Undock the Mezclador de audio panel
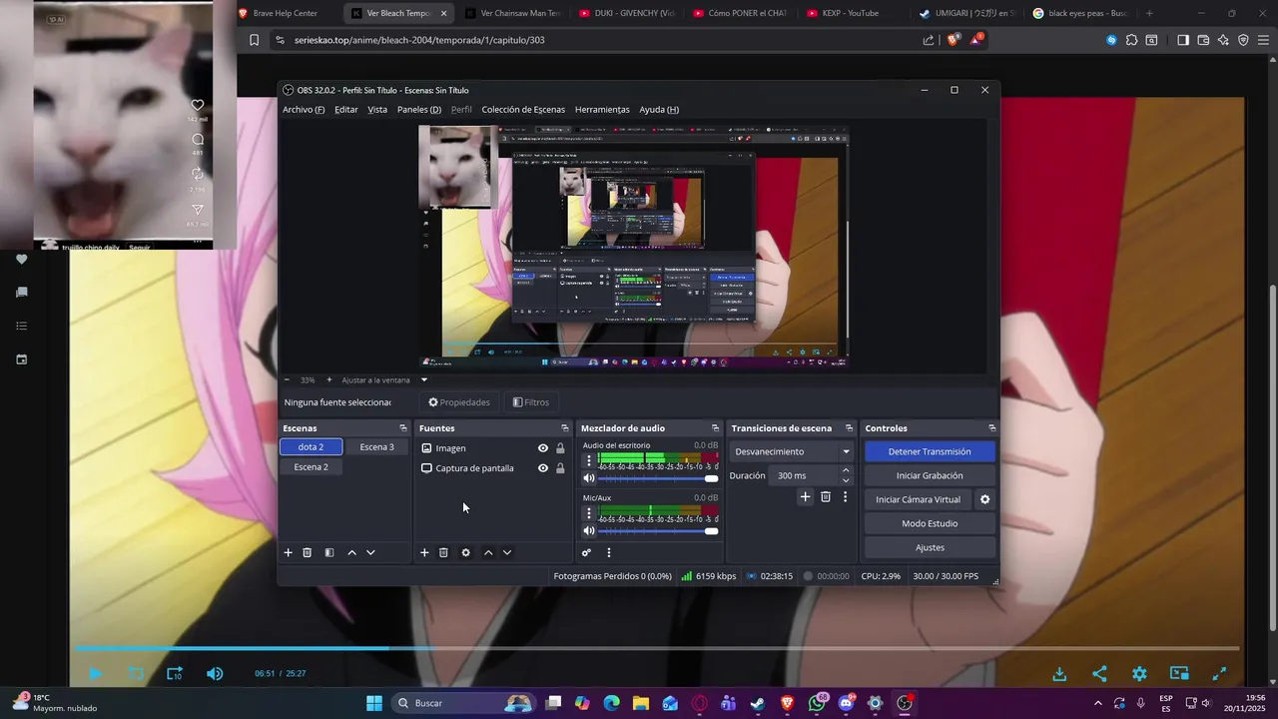This screenshot has height=719, width=1278. pyautogui.click(x=715, y=428)
